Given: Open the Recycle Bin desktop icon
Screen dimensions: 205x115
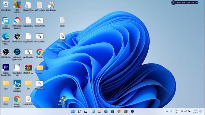Looking at the screenshot, I should 6,6.
